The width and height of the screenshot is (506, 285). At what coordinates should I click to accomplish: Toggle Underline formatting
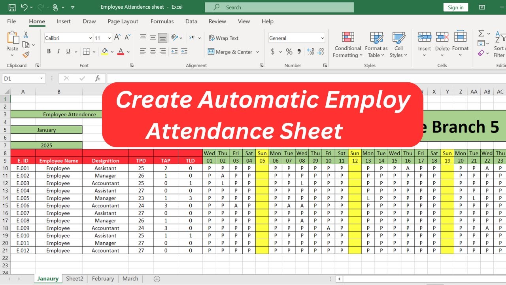pos(68,51)
